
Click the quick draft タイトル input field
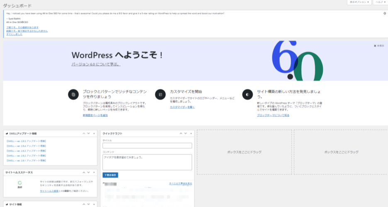[x=147, y=146]
